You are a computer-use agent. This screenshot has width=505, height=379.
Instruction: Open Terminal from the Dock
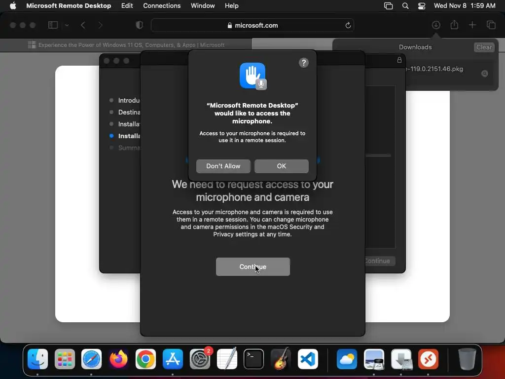coord(253,359)
